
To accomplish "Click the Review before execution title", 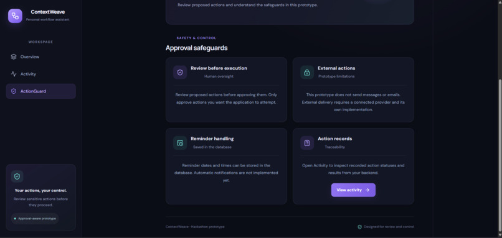I will (x=219, y=68).
